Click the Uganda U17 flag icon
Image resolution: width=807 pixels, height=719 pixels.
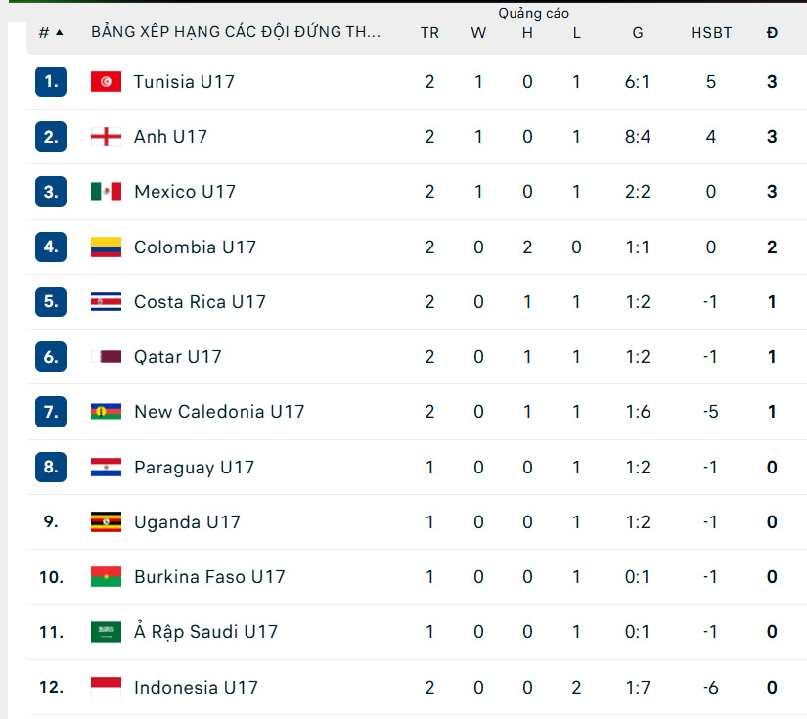click(x=106, y=522)
